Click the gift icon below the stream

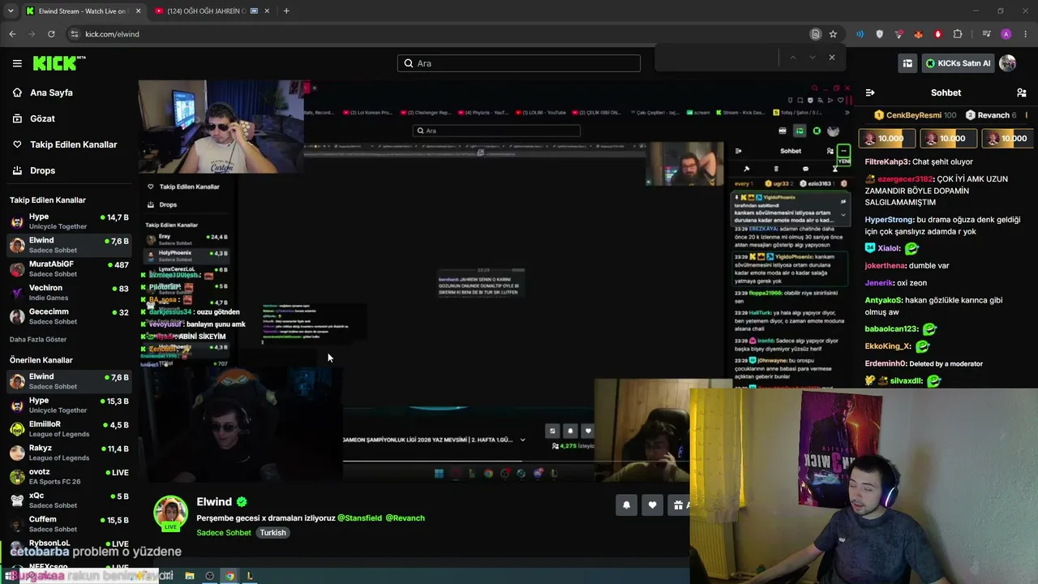click(x=680, y=505)
